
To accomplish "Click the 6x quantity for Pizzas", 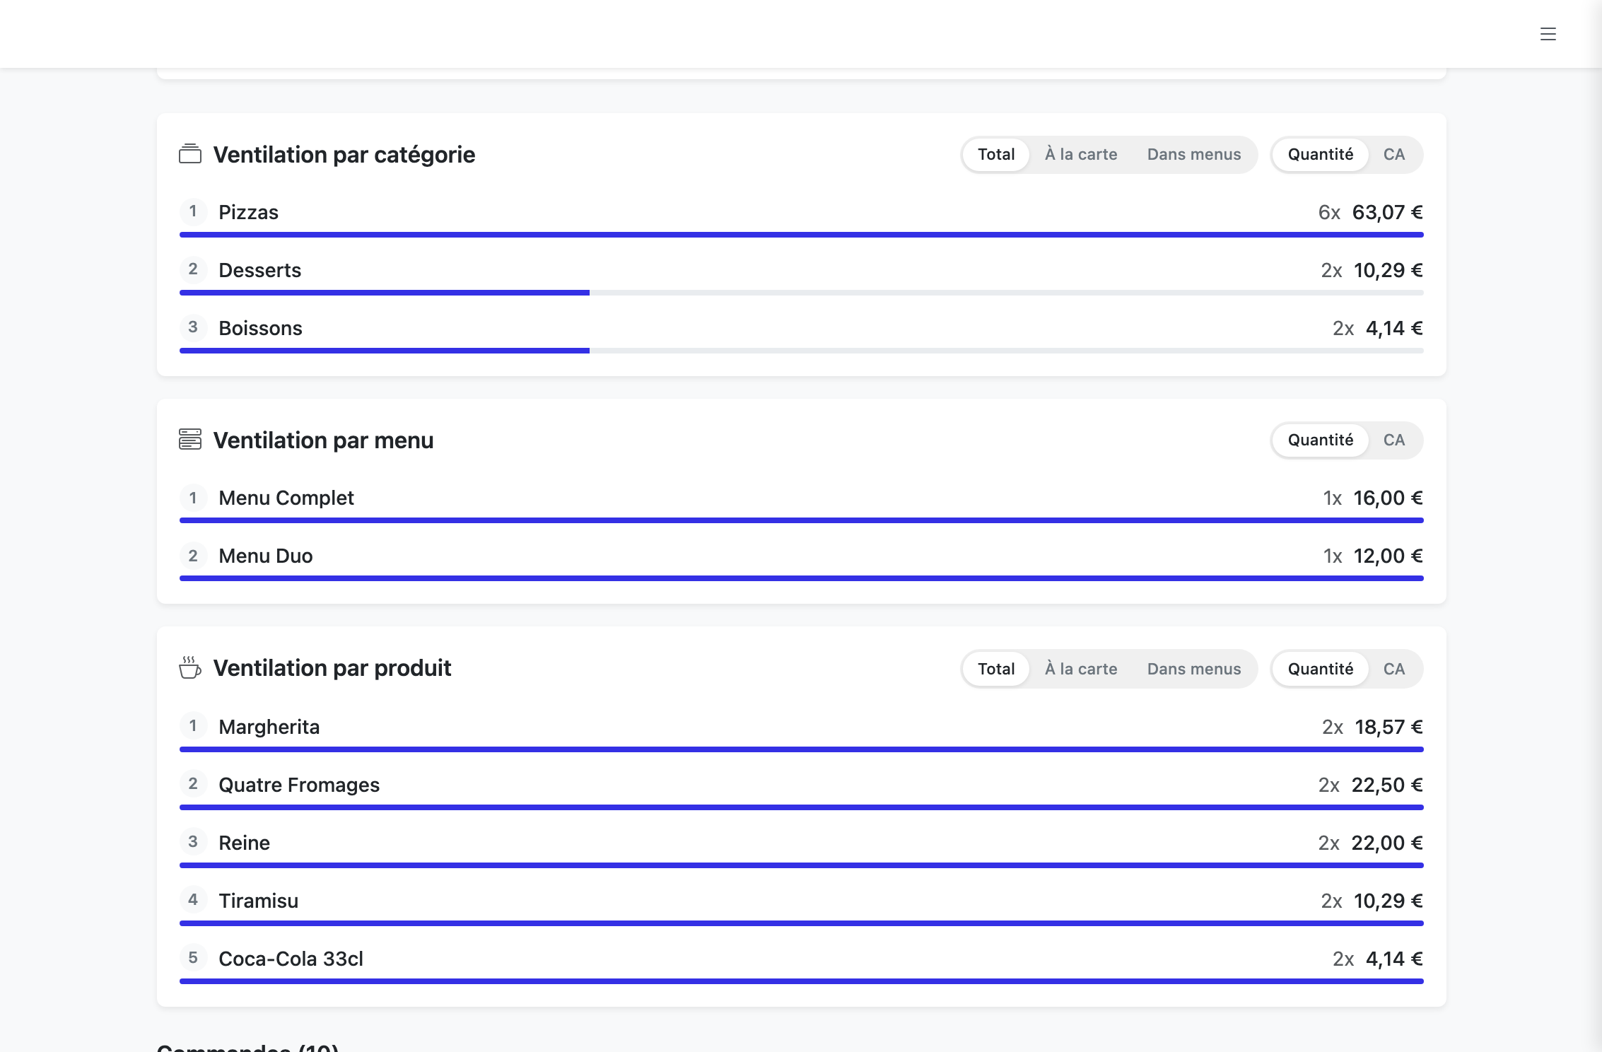I will click(x=1329, y=212).
